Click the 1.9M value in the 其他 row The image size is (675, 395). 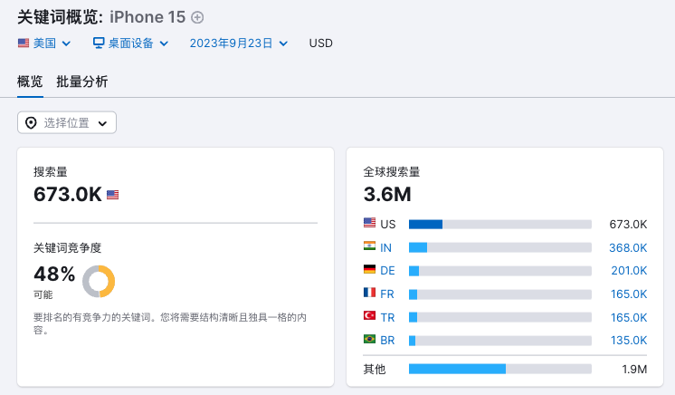click(x=634, y=370)
